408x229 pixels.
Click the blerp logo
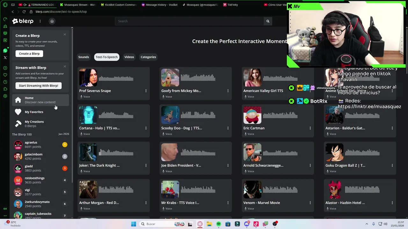click(23, 21)
